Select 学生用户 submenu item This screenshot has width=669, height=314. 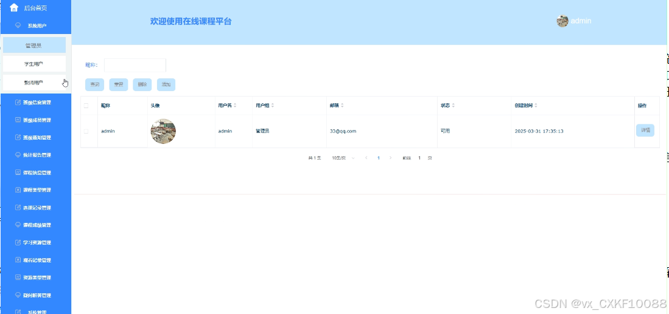pyautogui.click(x=34, y=64)
